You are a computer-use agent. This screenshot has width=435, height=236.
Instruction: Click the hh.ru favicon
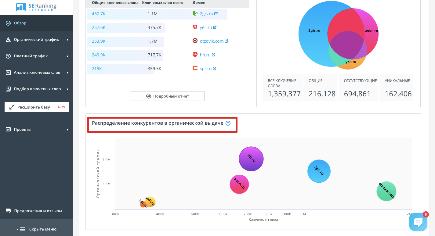click(x=195, y=55)
